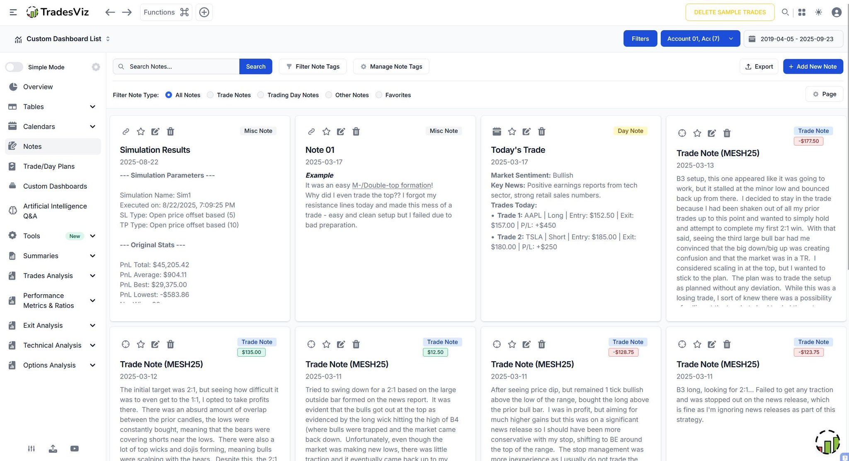Open the apps grid icon in header
The height and width of the screenshot is (461, 849).
802,12
